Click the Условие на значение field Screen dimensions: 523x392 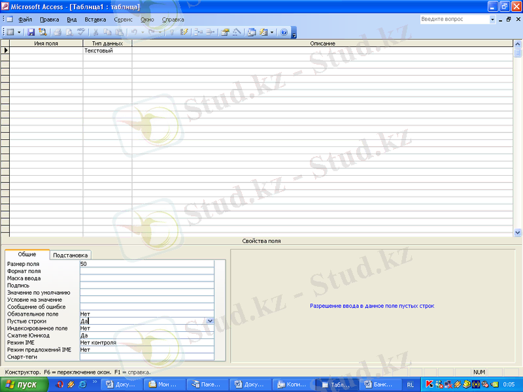coord(146,300)
